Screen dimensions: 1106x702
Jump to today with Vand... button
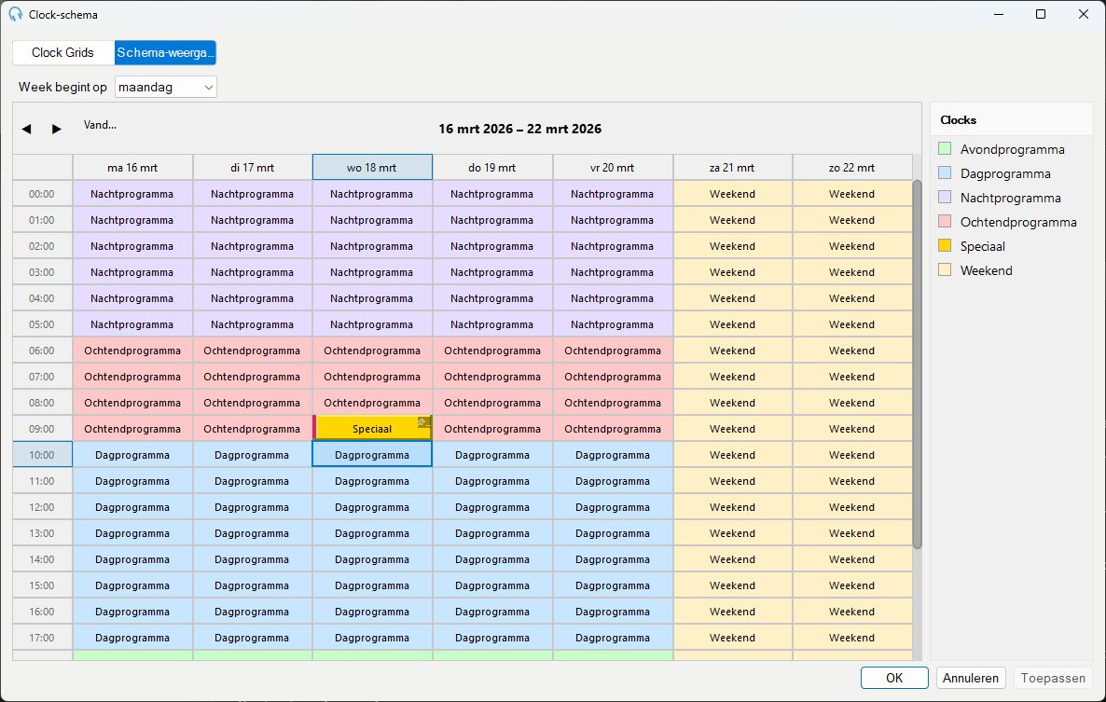click(x=100, y=126)
